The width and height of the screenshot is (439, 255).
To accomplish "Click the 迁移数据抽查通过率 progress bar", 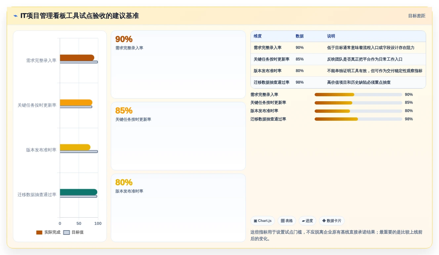I will click(x=358, y=119).
